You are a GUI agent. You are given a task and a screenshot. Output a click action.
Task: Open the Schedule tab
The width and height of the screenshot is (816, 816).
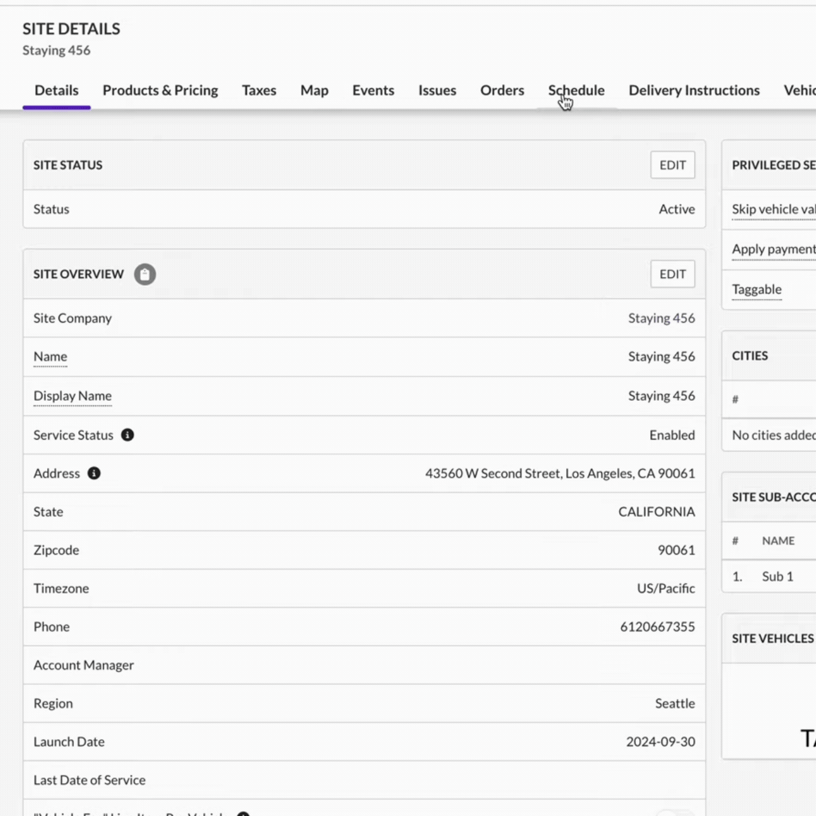coord(576,90)
